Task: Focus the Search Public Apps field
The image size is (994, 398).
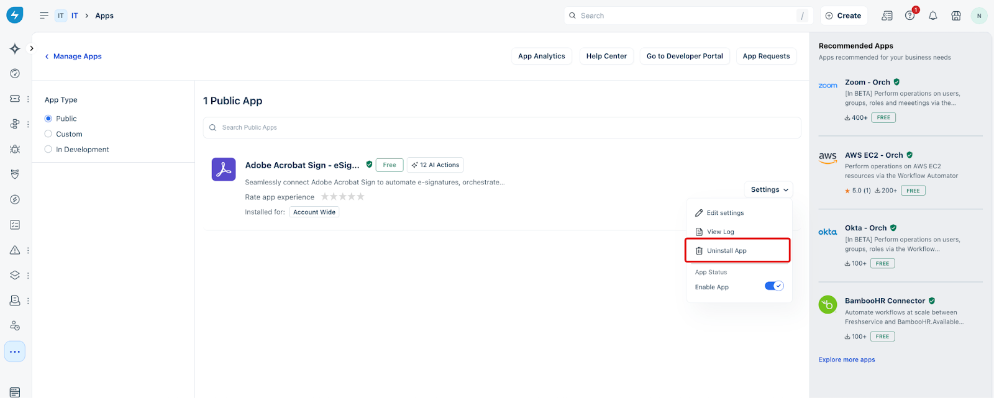Action: (x=502, y=127)
